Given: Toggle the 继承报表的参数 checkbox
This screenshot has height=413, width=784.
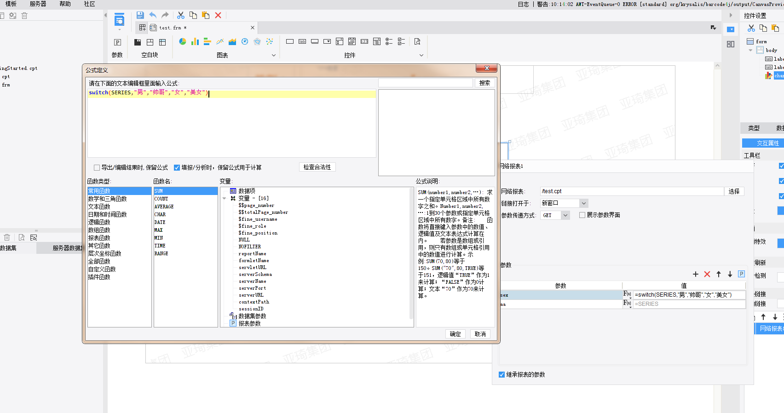Looking at the screenshot, I should (502, 374).
